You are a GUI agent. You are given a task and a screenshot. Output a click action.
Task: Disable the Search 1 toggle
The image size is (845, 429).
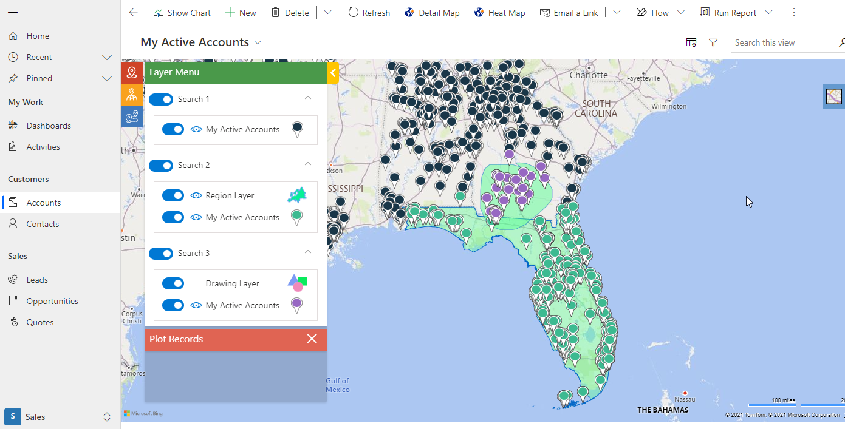[x=161, y=99]
